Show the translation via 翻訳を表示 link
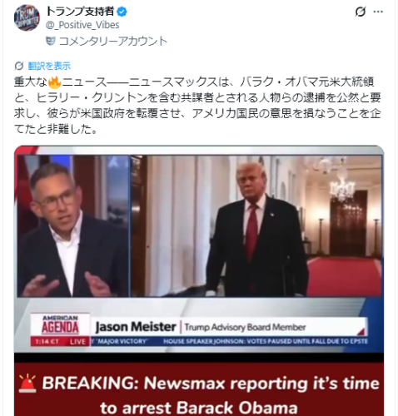This screenshot has height=416, width=398. pos(49,66)
